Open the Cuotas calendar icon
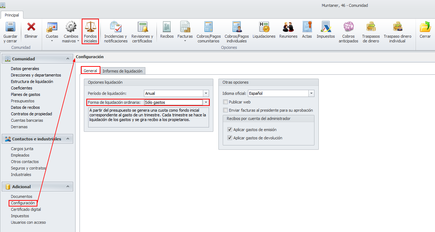 52,27
